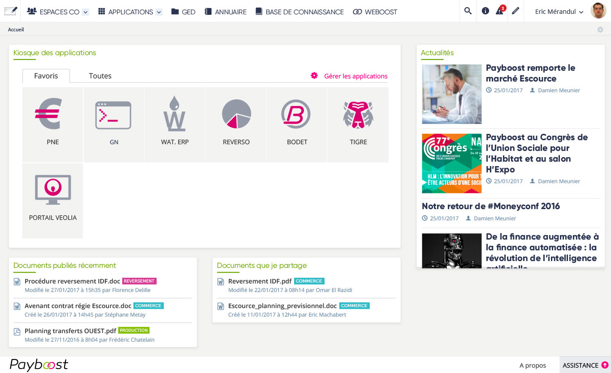Click PDF icon of Planning transferts OUEST.pdf
The height and width of the screenshot is (373, 611).
pyautogui.click(x=17, y=332)
